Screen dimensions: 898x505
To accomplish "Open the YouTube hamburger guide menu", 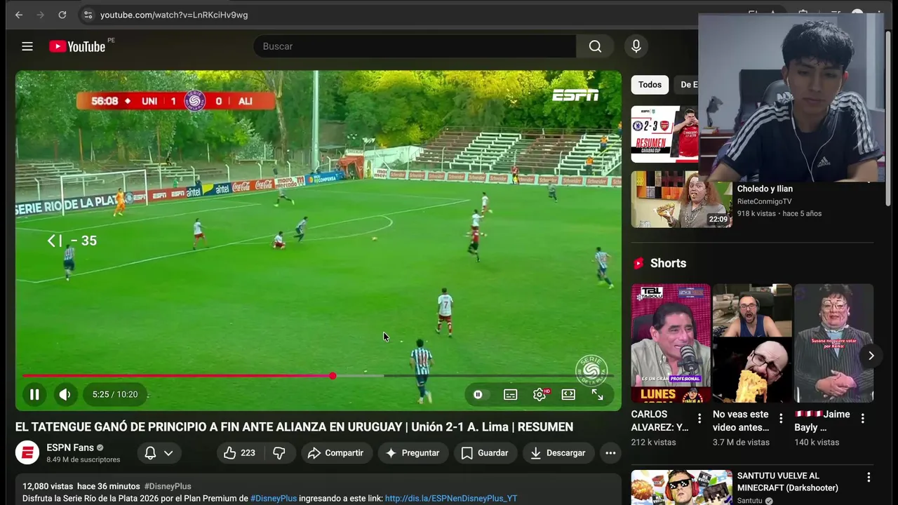I will [x=27, y=46].
